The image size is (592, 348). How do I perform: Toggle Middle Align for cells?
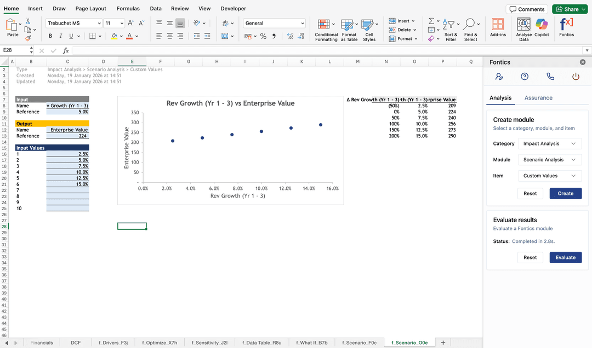pyautogui.click(x=170, y=23)
